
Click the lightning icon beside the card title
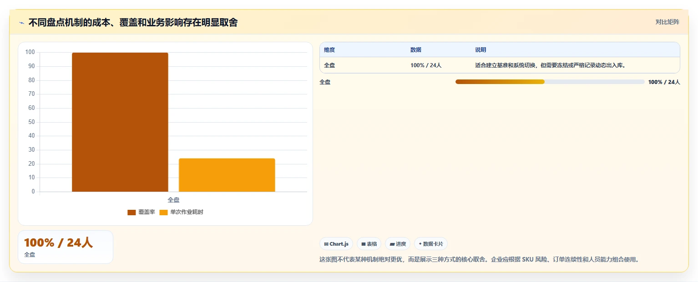coord(21,23)
